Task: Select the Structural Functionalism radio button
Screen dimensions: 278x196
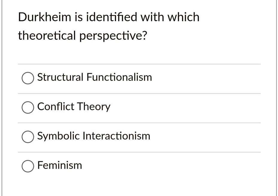Action: pos(28,78)
